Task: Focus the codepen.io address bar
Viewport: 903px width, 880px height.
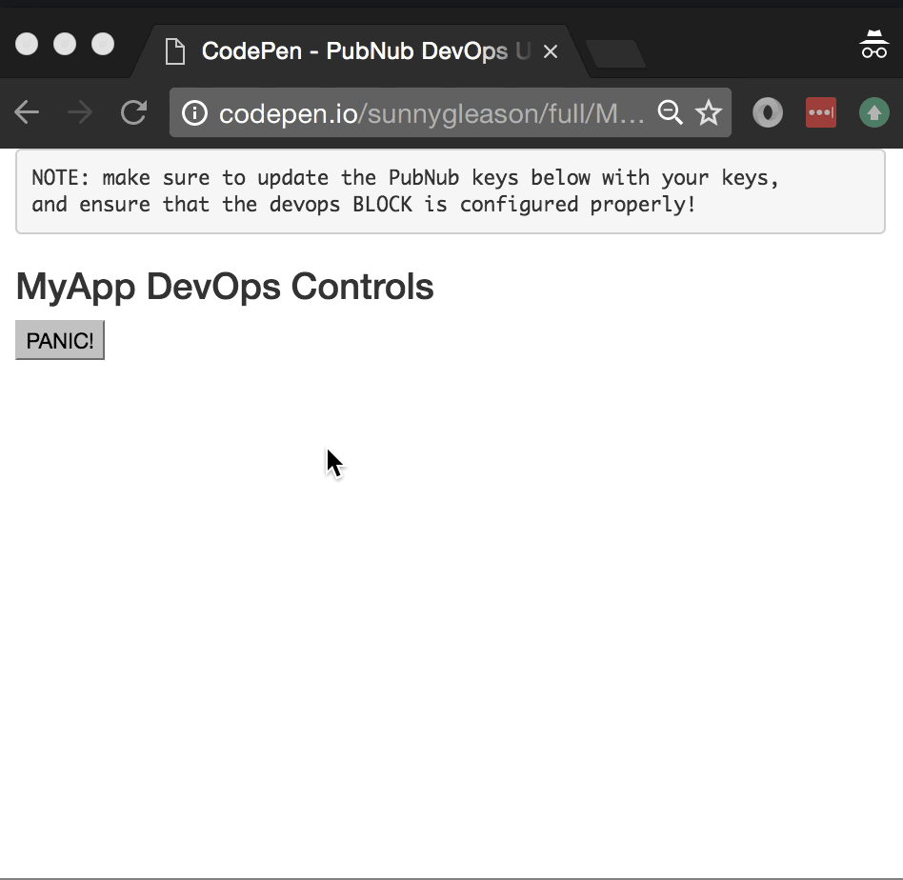Action: pyautogui.click(x=429, y=113)
